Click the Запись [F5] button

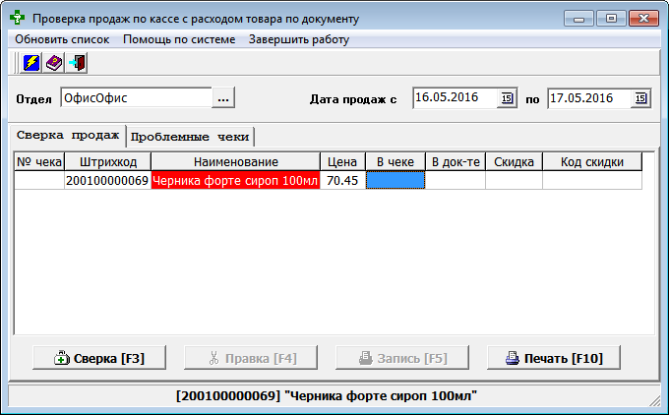point(402,358)
